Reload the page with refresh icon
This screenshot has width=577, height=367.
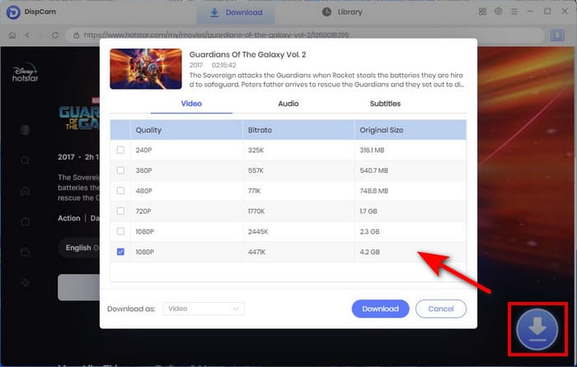point(55,35)
